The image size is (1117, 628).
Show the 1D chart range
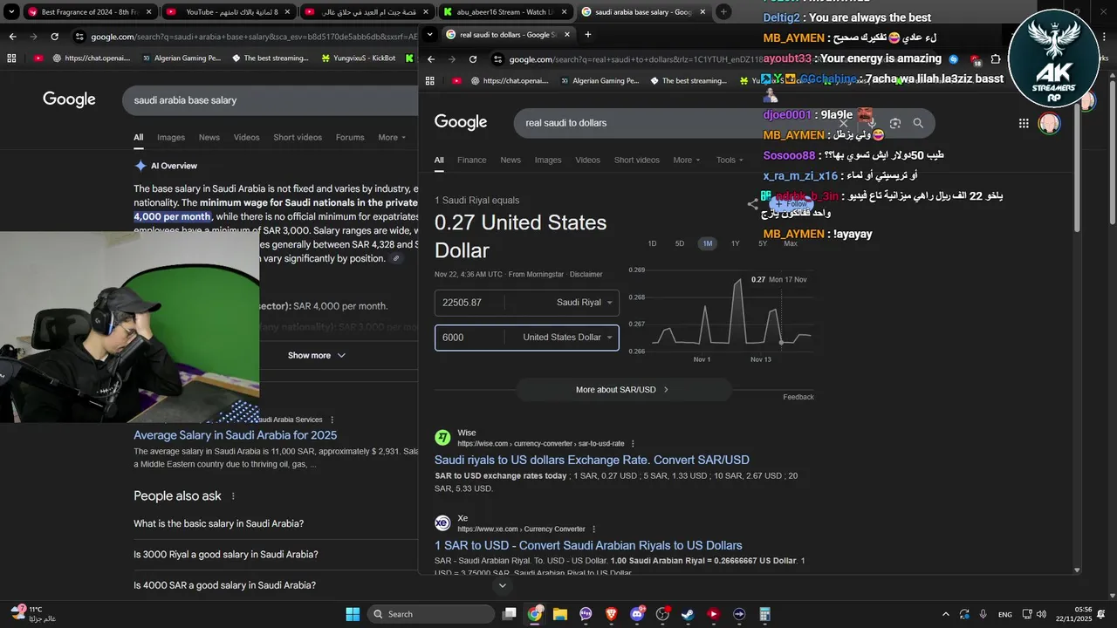click(652, 243)
